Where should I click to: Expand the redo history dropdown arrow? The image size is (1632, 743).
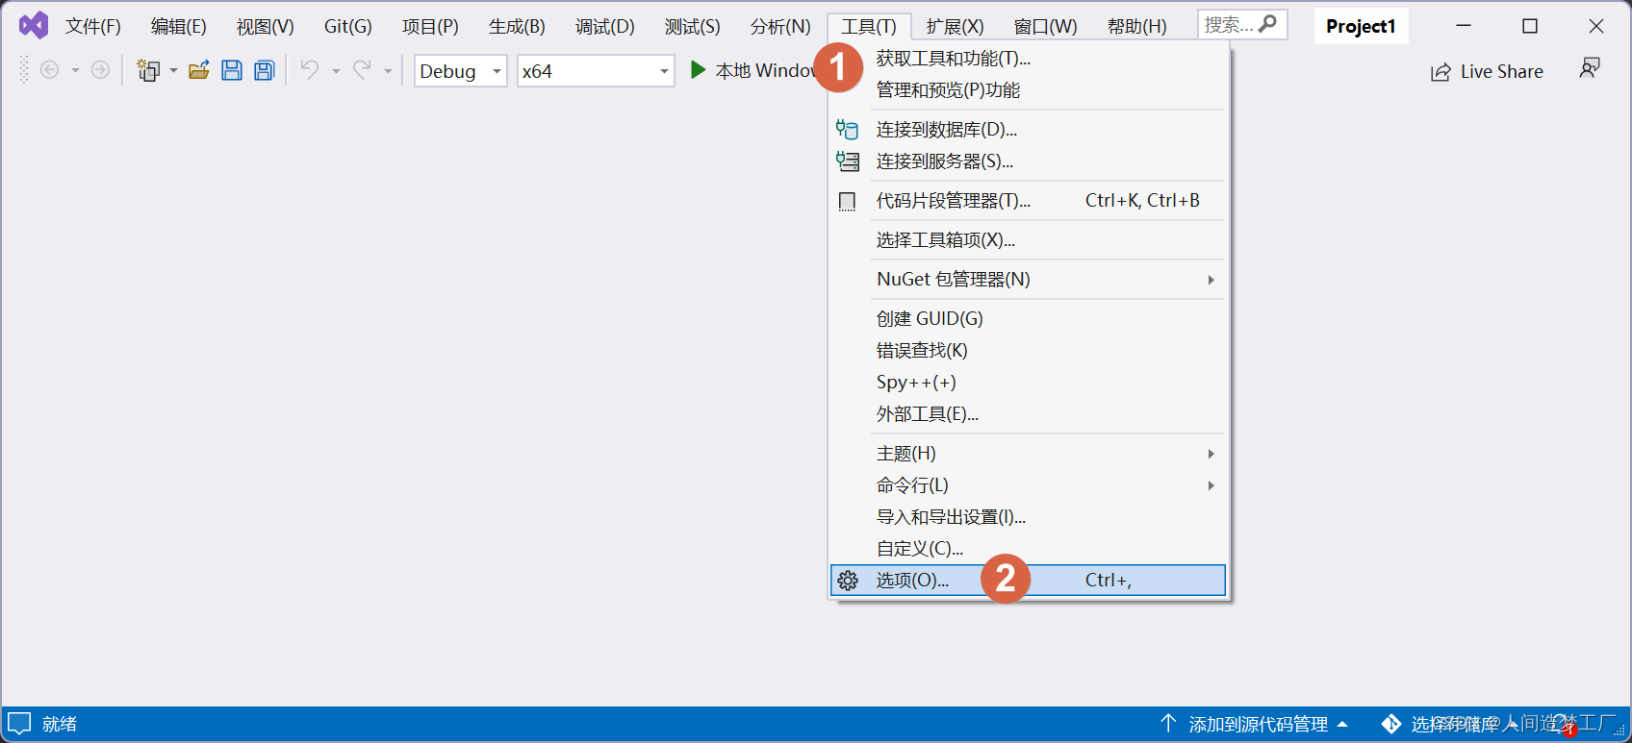point(388,71)
